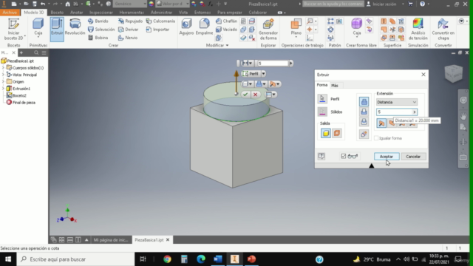Switch to the Inspeccionar ribbon tab

pyautogui.click(x=101, y=13)
